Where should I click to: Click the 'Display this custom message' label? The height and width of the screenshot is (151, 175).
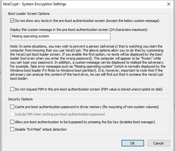click(x=79, y=30)
